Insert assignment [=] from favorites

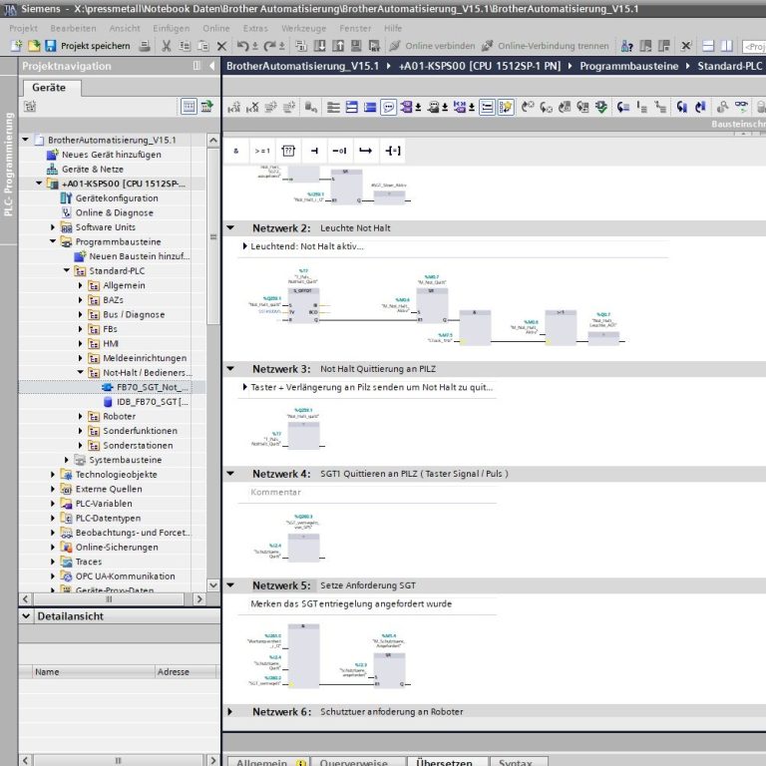pyautogui.click(x=393, y=151)
